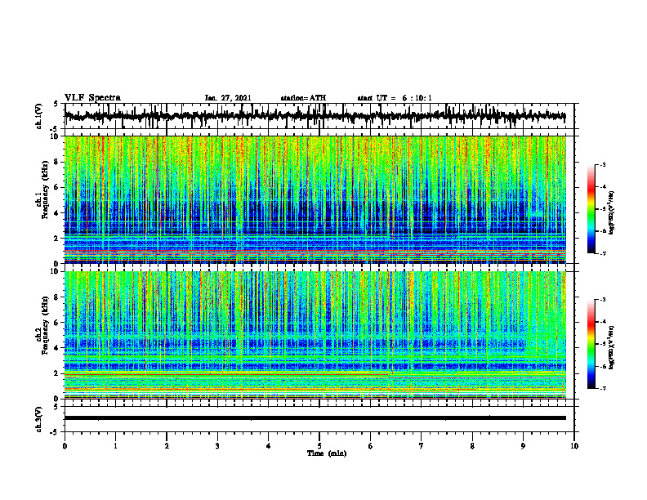Click the "VLF Spectra" title text

(x=92, y=98)
